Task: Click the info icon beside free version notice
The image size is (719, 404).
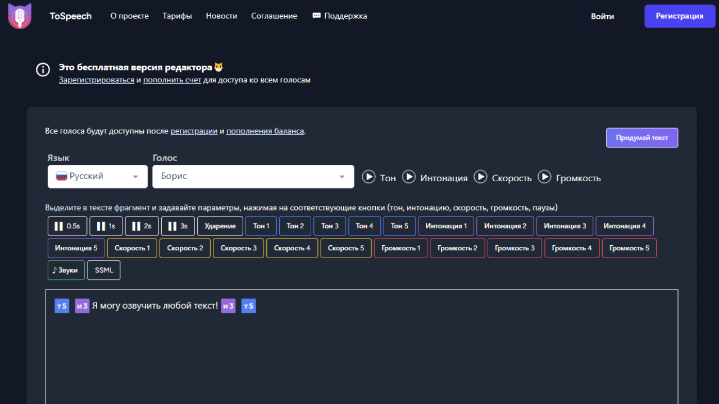Action: [43, 70]
